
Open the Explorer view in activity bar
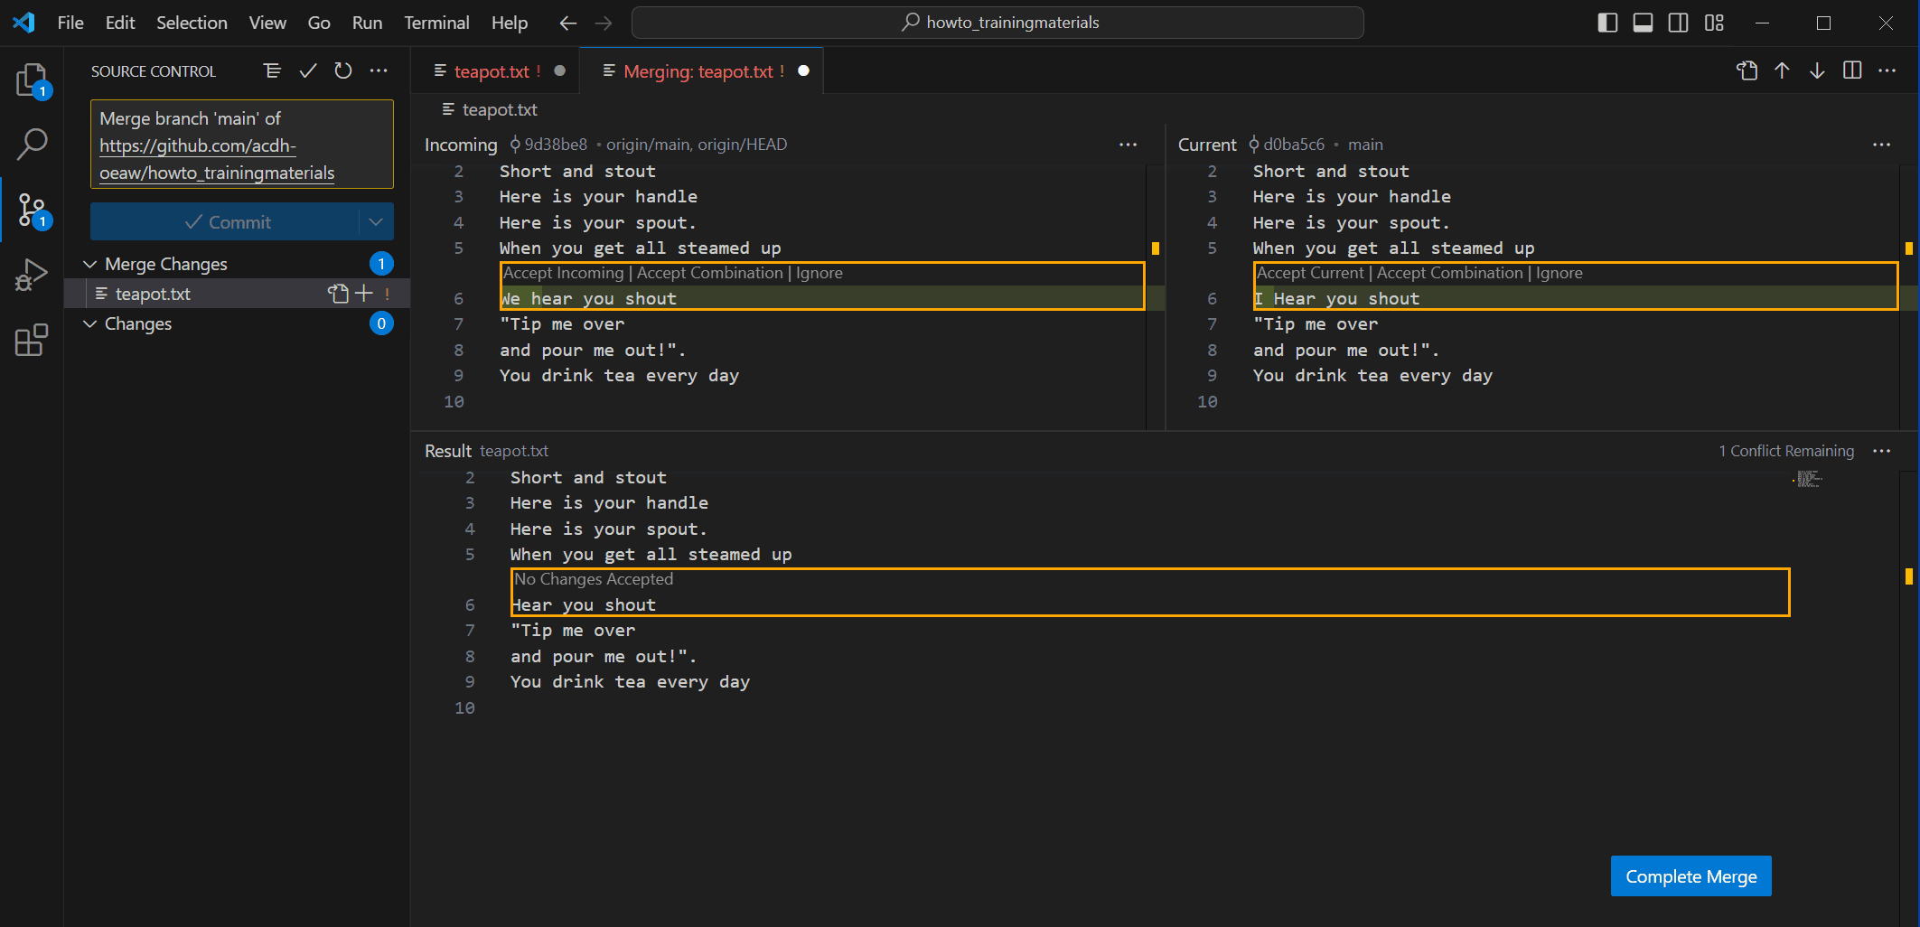[x=32, y=80]
